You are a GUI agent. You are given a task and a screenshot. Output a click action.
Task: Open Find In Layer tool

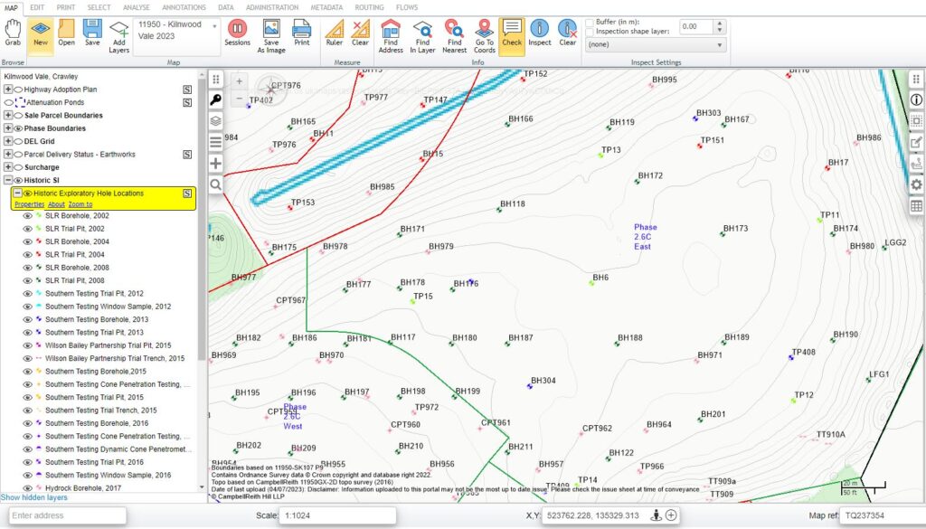coord(423,36)
